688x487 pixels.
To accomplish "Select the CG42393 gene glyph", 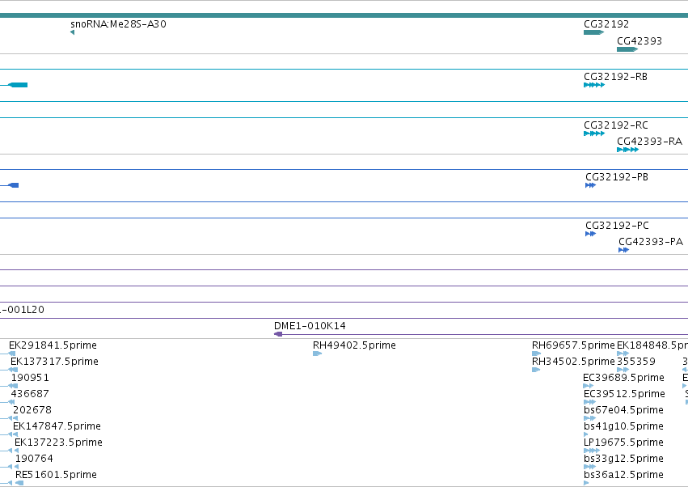I will tap(627, 49).
